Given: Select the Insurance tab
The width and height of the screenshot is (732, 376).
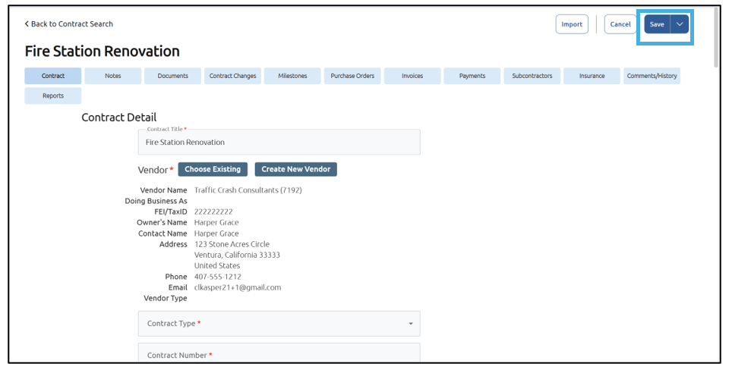Looking at the screenshot, I should (592, 76).
